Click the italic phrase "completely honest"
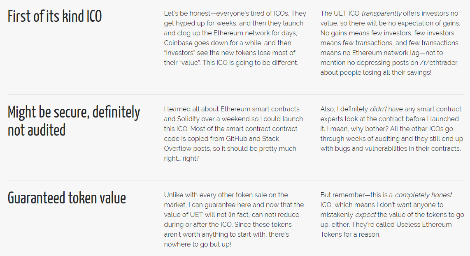Image resolution: width=470 pixels, height=256 pixels. (423, 195)
